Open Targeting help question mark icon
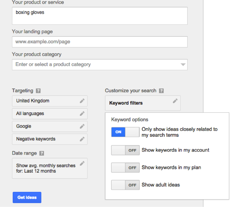232x207 pixels. [x=38, y=91]
